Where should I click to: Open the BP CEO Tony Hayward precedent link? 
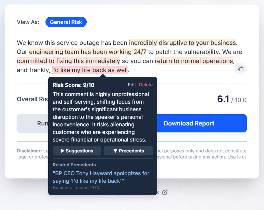point(101,177)
